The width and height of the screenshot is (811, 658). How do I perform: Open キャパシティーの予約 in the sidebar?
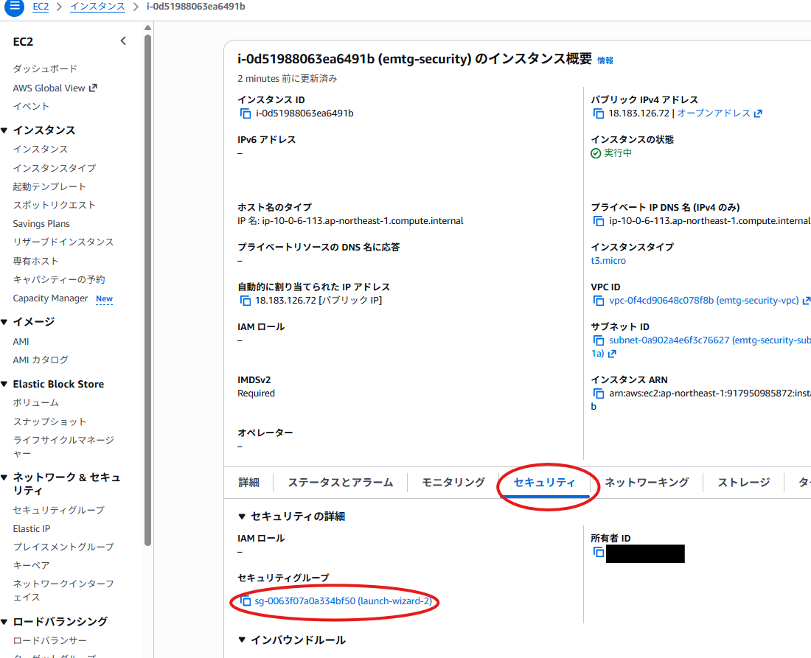(x=59, y=280)
